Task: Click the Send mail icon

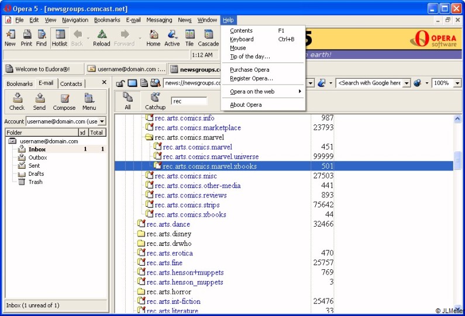Action: (39, 102)
